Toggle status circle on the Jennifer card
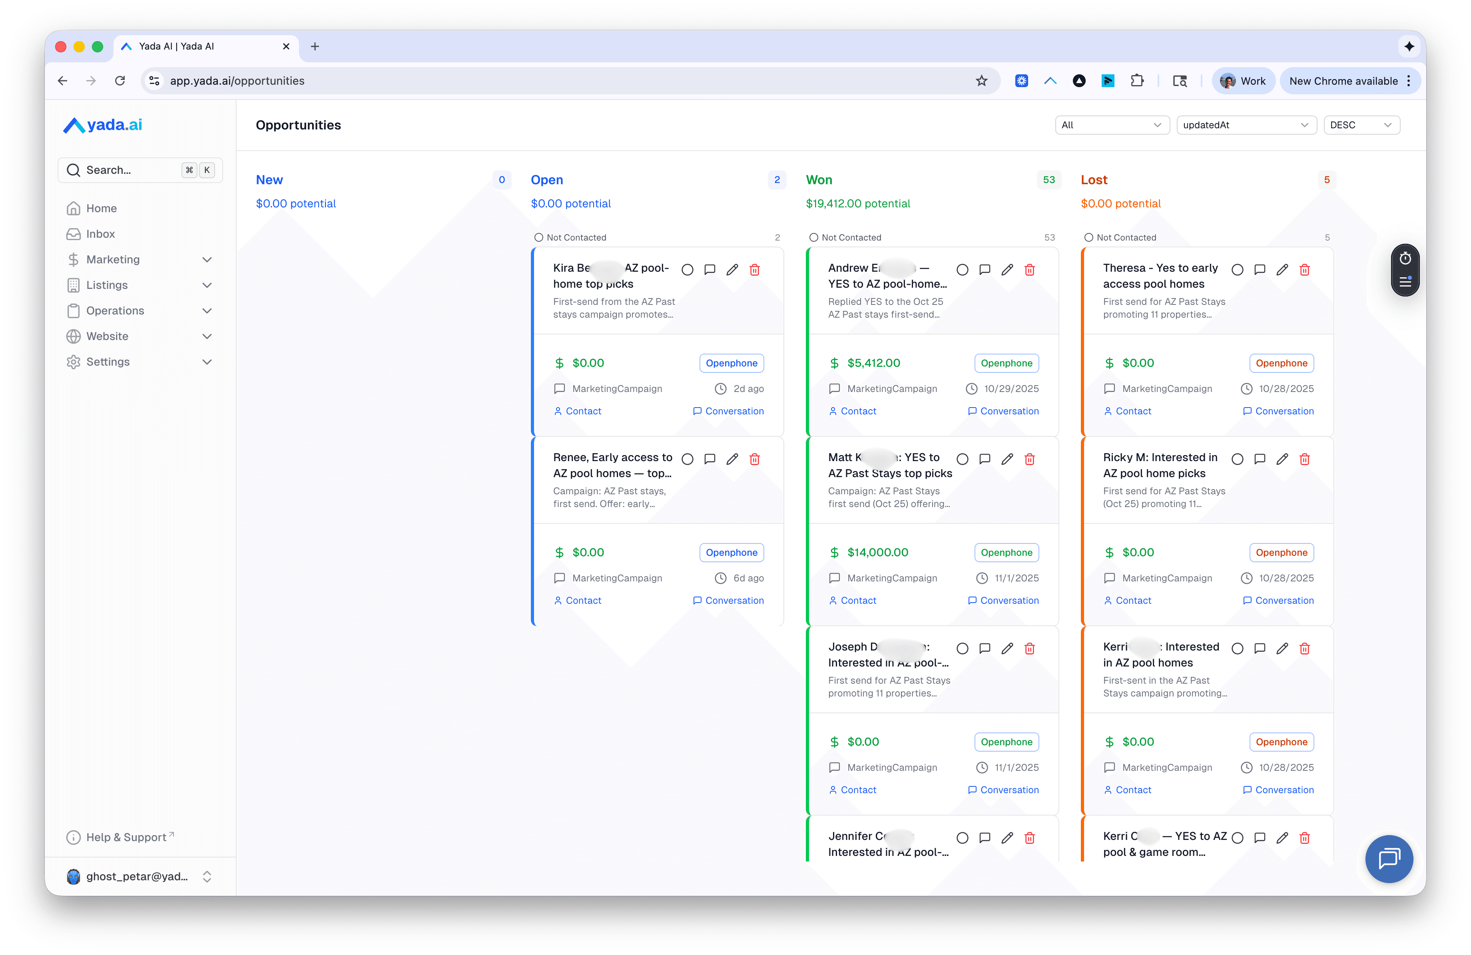 point(962,838)
